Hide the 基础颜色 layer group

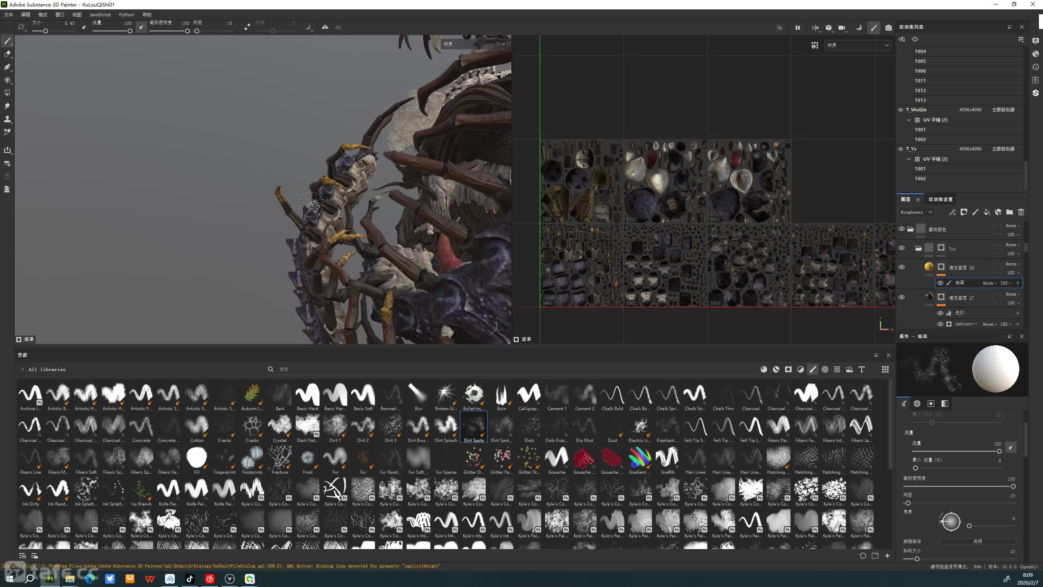[901, 229]
